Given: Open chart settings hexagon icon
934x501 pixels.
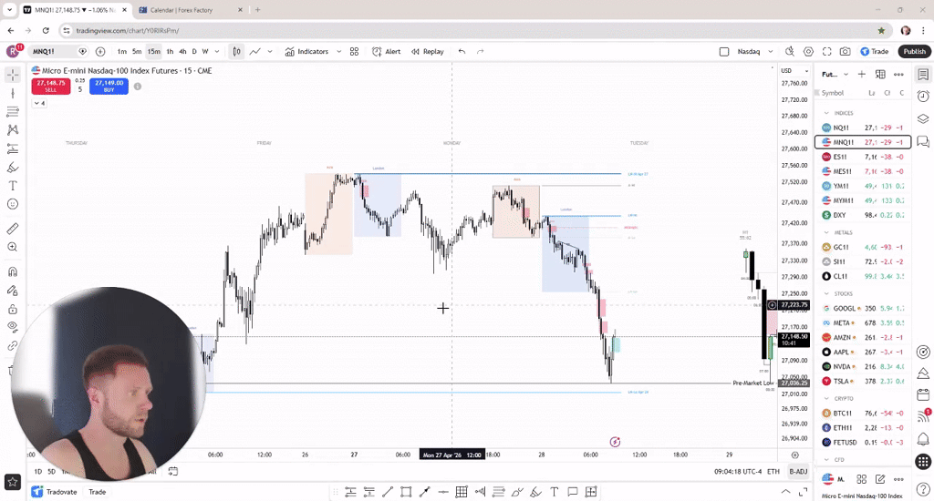Looking at the screenshot, I should tap(808, 52).
